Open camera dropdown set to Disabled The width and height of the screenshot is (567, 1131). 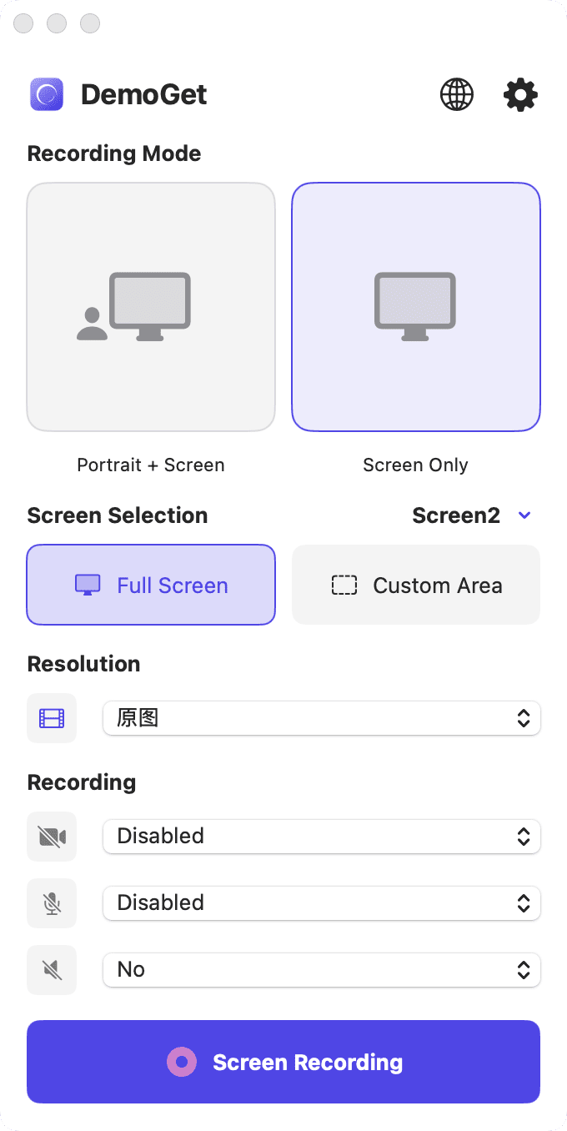pos(321,837)
